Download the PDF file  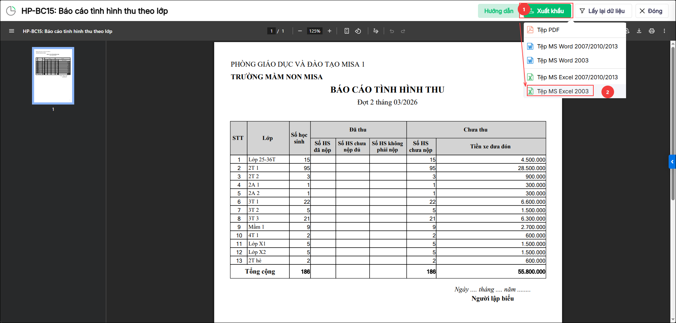pos(639,31)
